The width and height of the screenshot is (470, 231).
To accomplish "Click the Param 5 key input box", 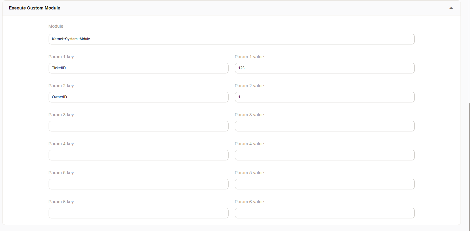I will [x=138, y=184].
